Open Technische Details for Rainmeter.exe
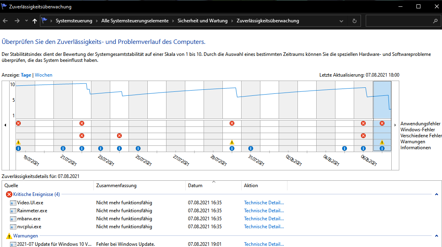442x247 pixels. [x=264, y=211]
